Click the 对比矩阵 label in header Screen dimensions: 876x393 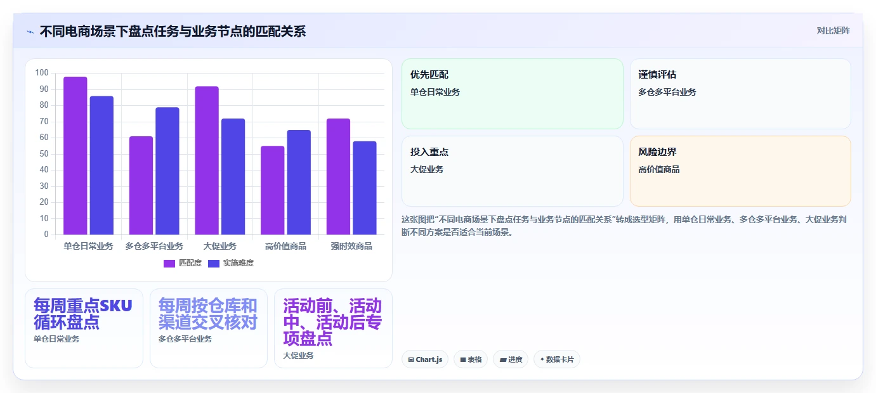[833, 30]
